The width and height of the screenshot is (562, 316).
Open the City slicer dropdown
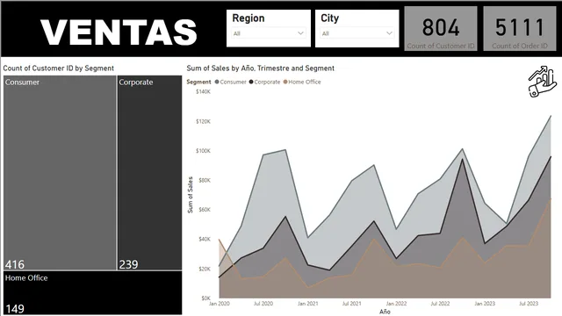tap(357, 33)
